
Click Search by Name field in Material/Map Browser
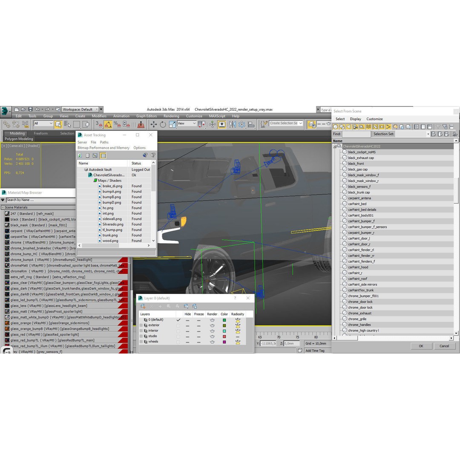coord(40,200)
